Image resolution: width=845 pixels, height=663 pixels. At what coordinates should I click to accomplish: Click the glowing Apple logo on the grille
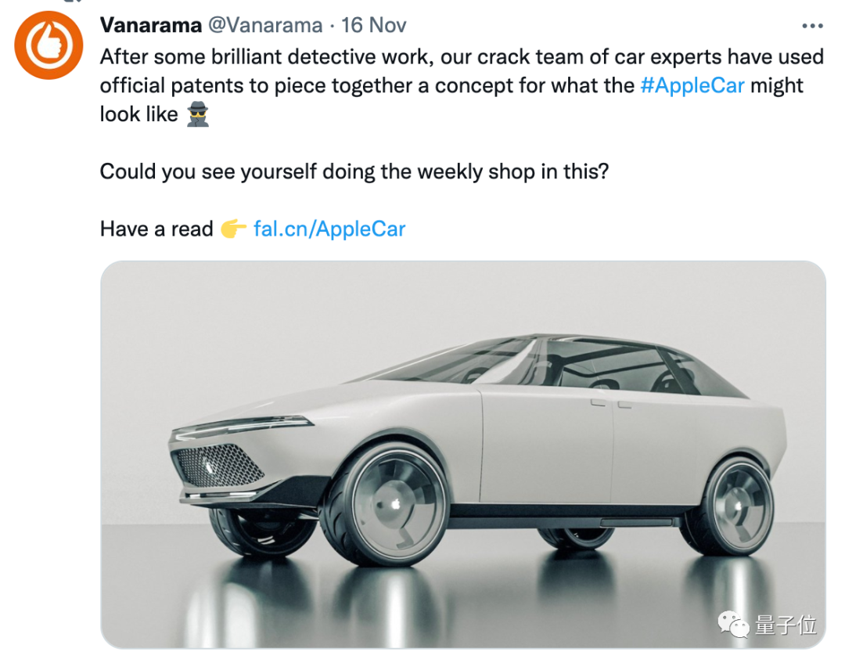click(x=210, y=465)
